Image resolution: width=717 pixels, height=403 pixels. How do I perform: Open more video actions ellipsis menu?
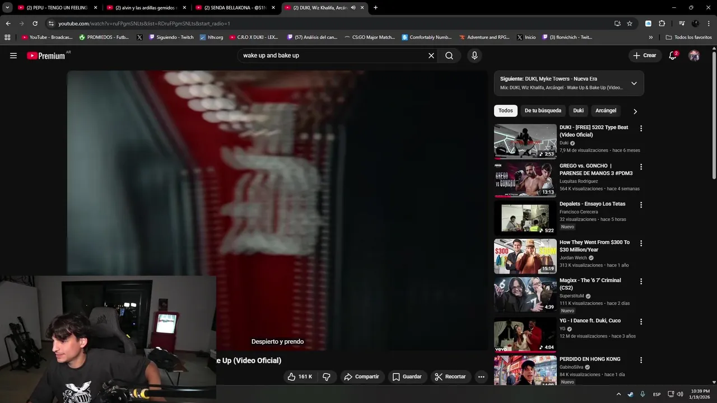(481, 377)
